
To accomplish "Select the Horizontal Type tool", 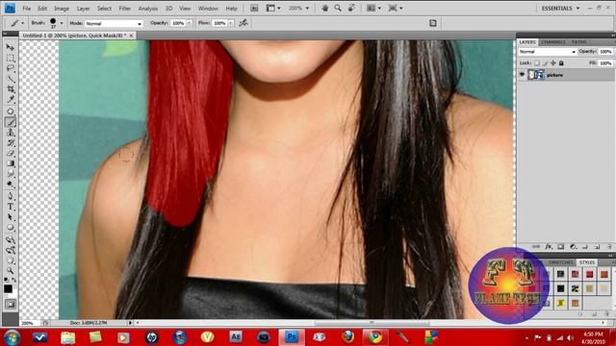I will point(11,207).
